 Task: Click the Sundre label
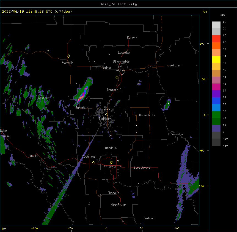click(80, 108)
